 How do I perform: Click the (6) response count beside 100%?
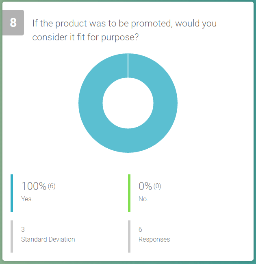pos(52,186)
